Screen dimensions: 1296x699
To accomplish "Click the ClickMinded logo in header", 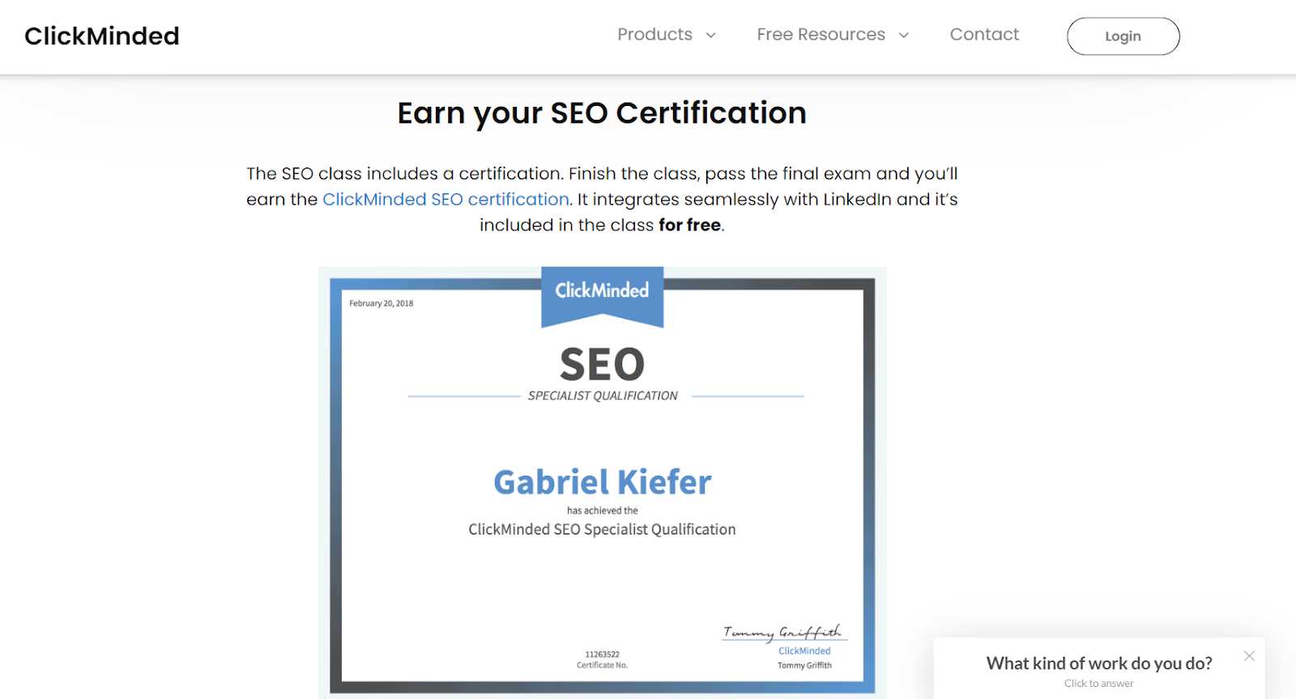I will coord(102,36).
